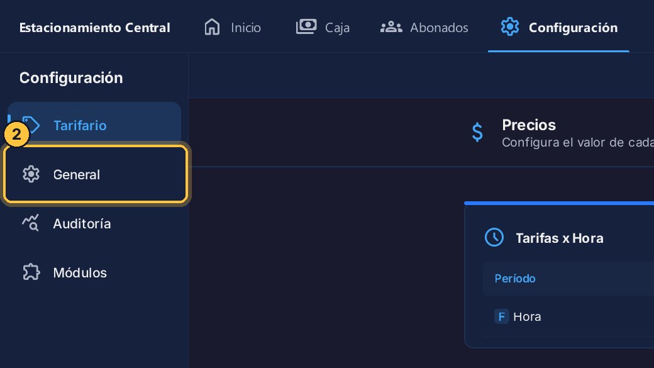Click the gear icon next to General
Image resolution: width=654 pixels, height=368 pixels.
tap(31, 174)
